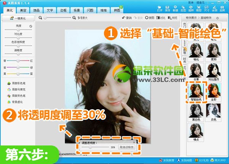Click the 对比度 contrast slider handle

tap(18, 38)
